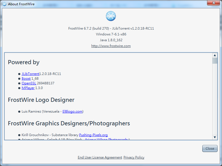
Task: Click the scrollbar down arrow
Action: click(x=215, y=137)
